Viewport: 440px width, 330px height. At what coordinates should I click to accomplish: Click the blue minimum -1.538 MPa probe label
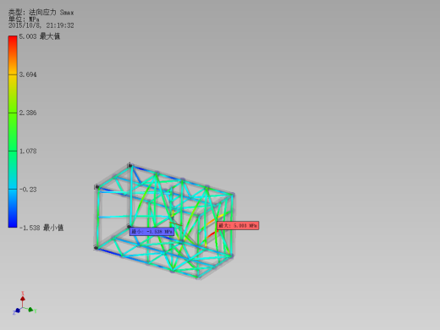pyautogui.click(x=151, y=232)
